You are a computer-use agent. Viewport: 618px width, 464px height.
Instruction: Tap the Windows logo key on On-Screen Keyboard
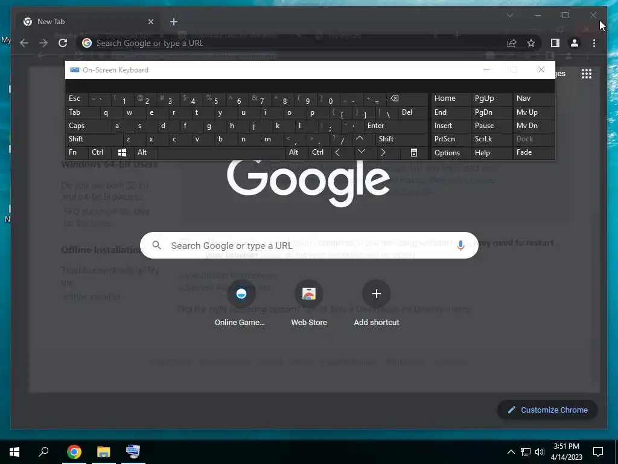[122, 152]
